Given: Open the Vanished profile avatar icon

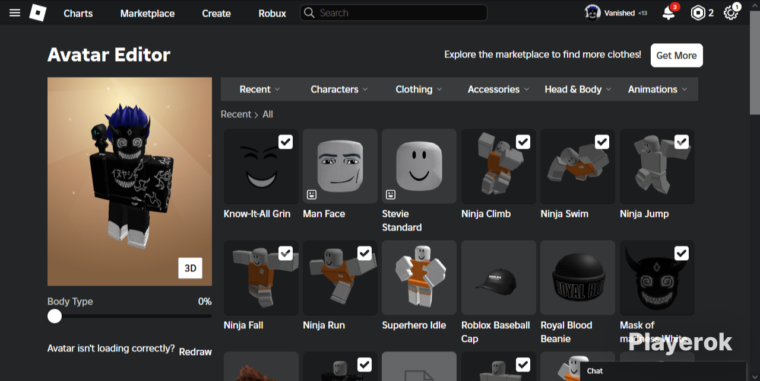Looking at the screenshot, I should tap(593, 13).
